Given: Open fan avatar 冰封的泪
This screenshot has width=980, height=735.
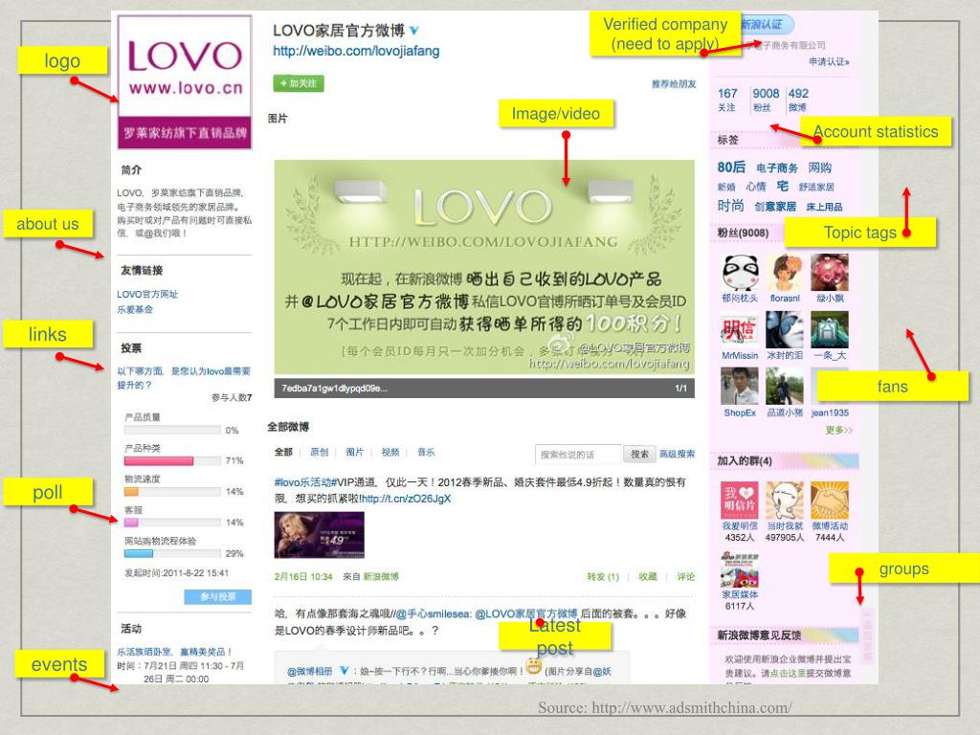Looking at the screenshot, I should click(785, 329).
